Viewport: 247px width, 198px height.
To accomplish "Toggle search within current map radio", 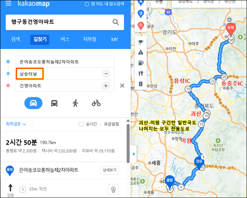I will (x=86, y=4).
